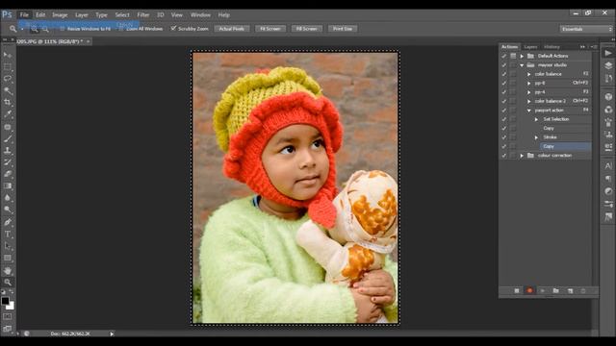Viewport: 616px width, 346px height.
Task: Click the Actual Pixels button
Action: pos(231,29)
